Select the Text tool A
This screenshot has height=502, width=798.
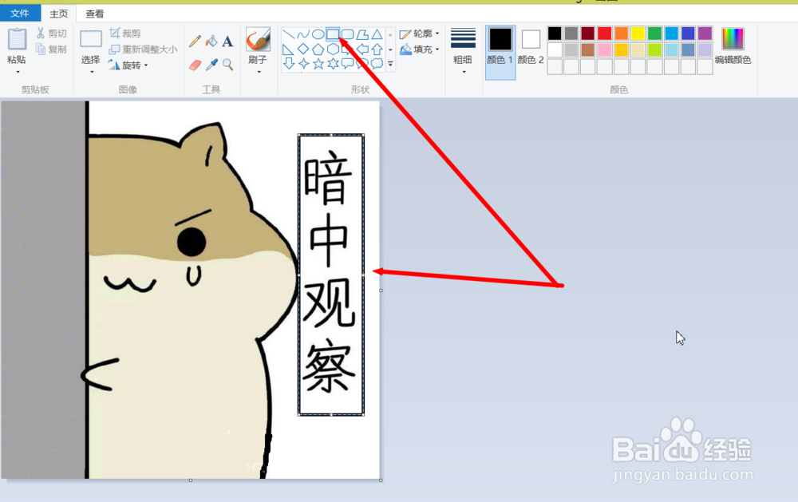(227, 42)
